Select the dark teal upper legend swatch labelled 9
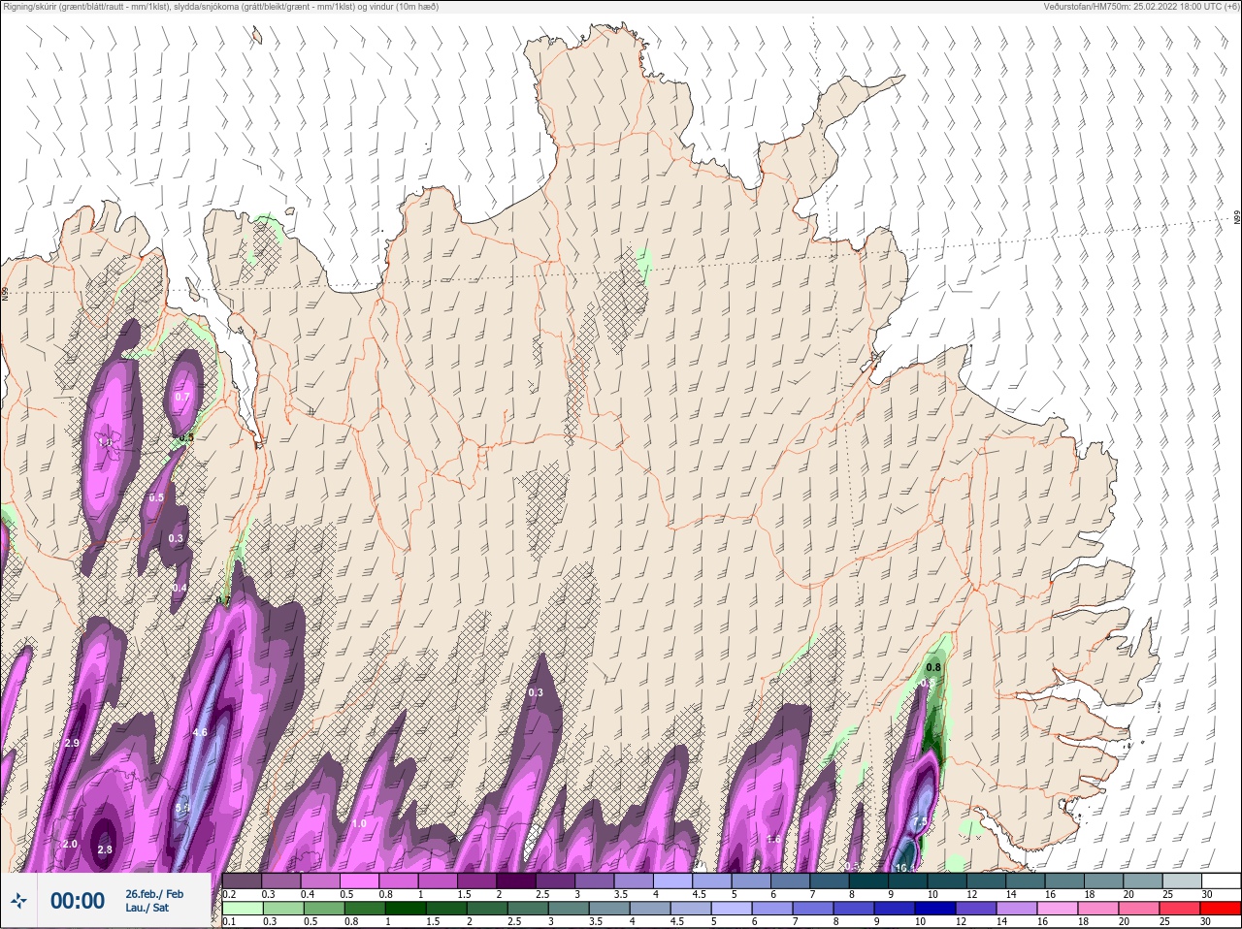1242x929 pixels. click(909, 881)
